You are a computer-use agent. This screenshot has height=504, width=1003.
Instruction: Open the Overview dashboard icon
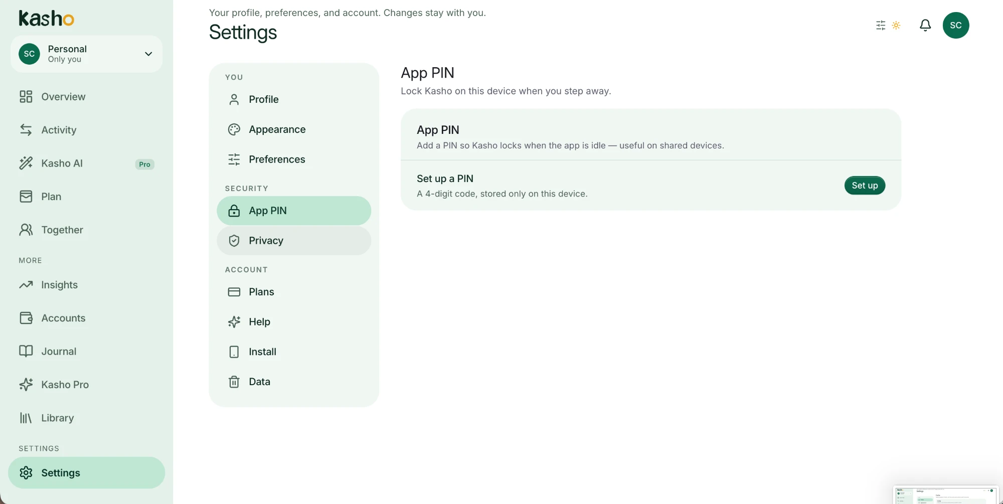[26, 97]
